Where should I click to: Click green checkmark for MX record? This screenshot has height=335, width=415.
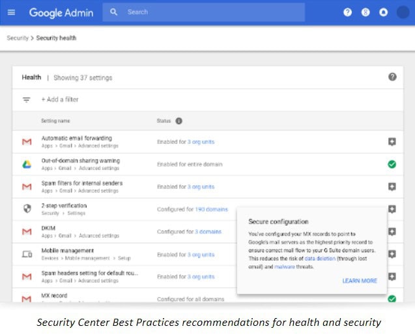pos(392,299)
